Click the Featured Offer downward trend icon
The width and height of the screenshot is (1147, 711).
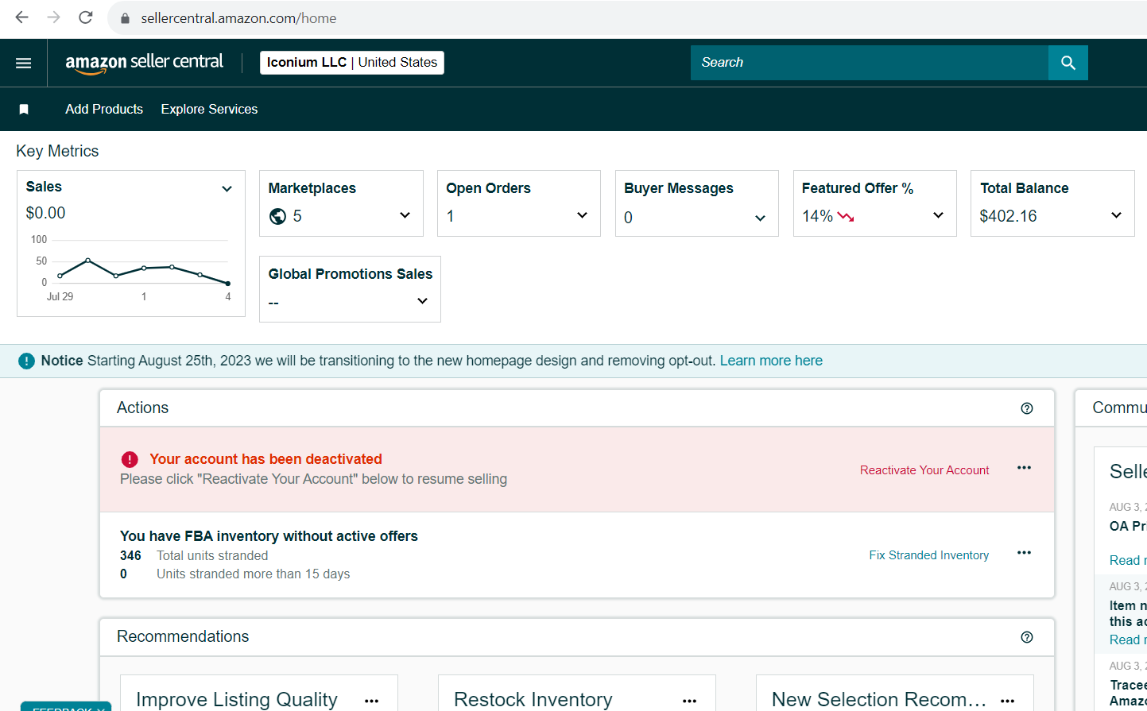click(x=846, y=216)
